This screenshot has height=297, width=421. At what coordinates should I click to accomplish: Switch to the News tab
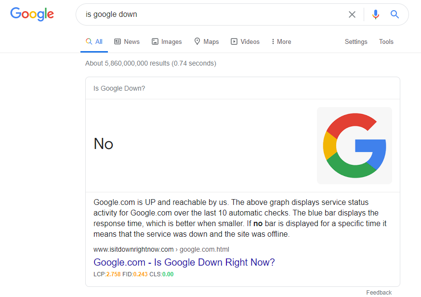(127, 41)
